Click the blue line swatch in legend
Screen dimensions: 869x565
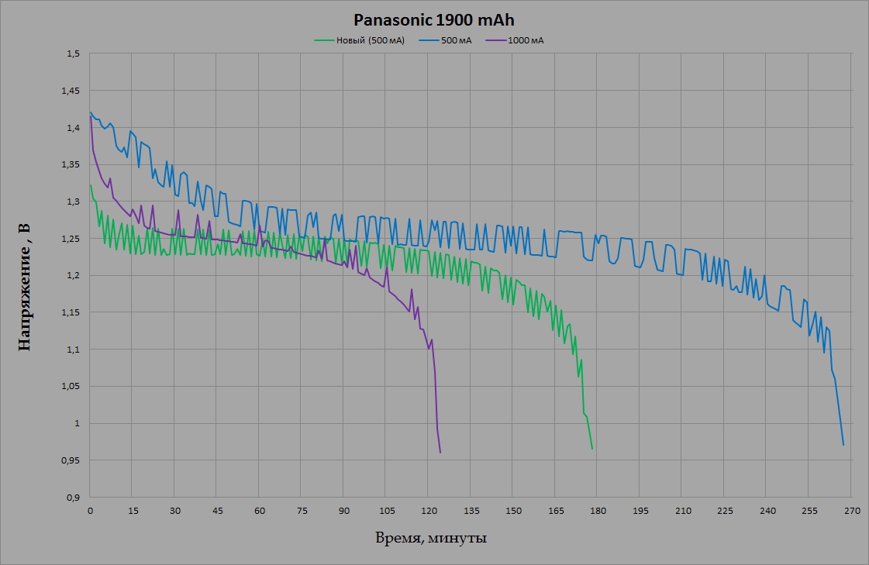click(x=429, y=40)
